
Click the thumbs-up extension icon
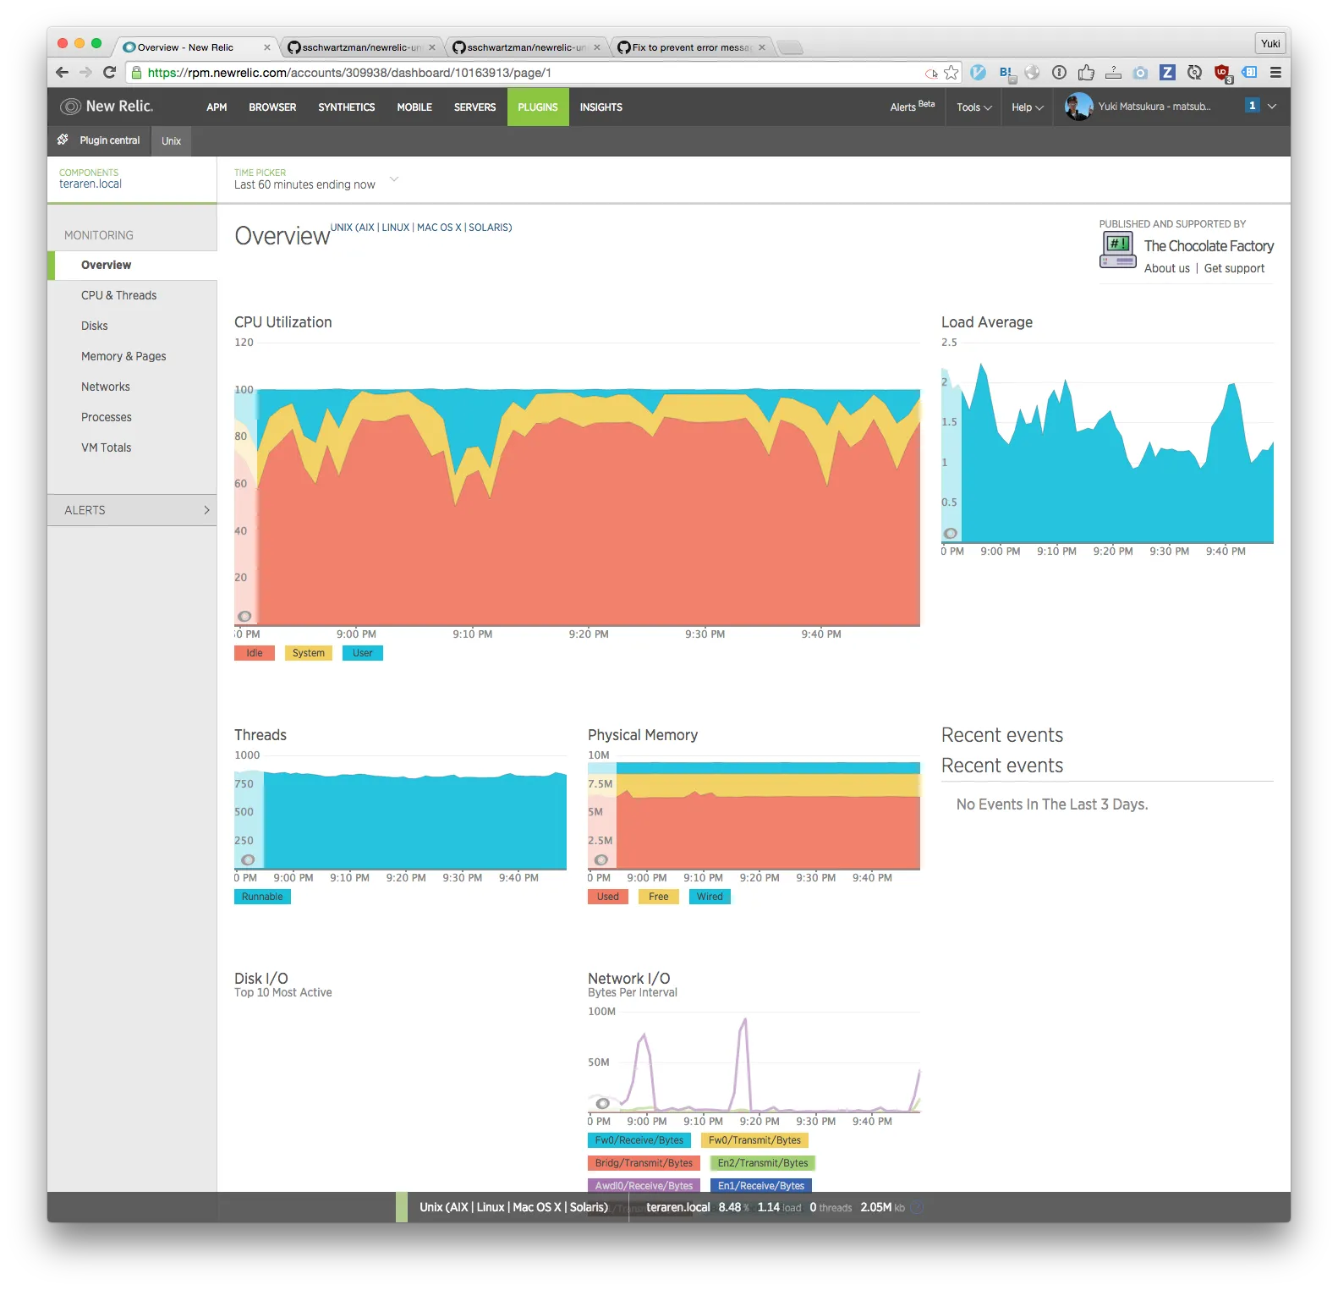(x=1086, y=73)
